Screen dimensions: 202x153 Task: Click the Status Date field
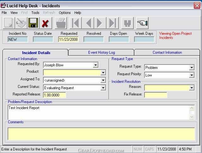(x=43, y=40)
